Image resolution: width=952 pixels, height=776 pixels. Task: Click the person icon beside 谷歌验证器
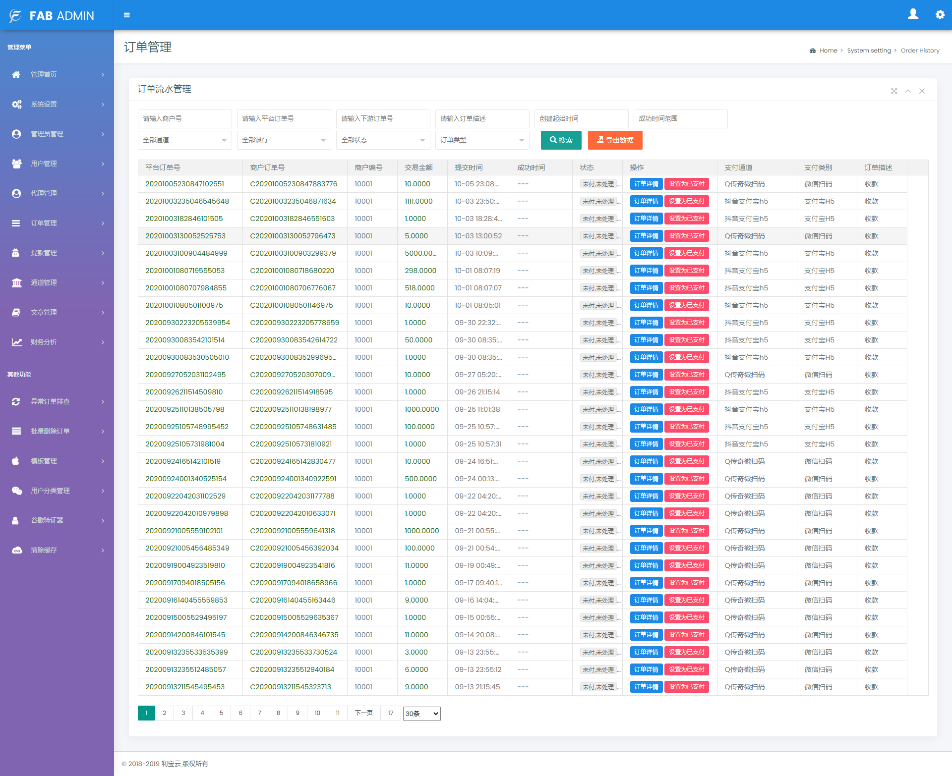(15, 520)
